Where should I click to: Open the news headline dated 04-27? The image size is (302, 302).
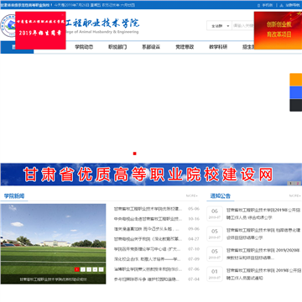coord(148,239)
